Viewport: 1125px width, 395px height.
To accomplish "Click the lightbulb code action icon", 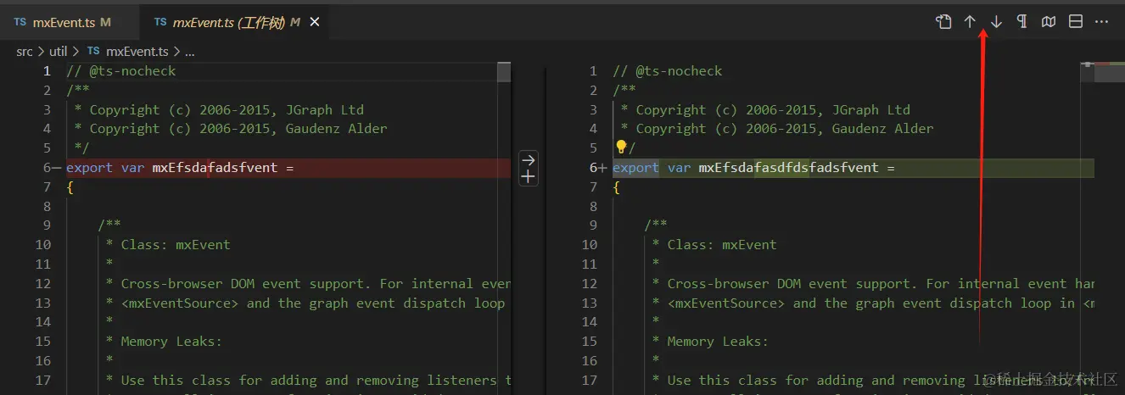I will (x=621, y=147).
